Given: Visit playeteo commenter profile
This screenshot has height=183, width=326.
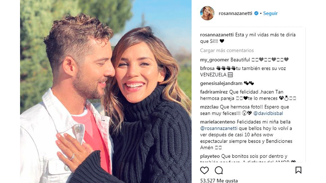Looking at the screenshot, I should [210, 156].
